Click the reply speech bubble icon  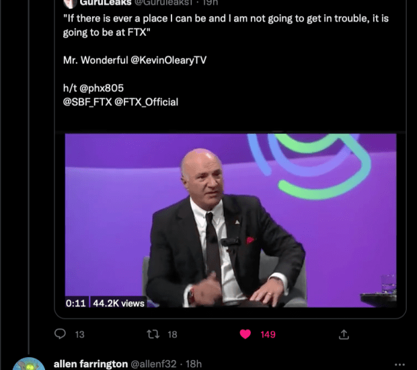(61, 334)
